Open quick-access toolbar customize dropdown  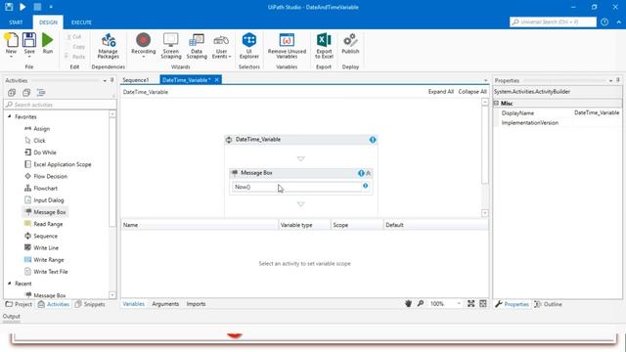click(x=51, y=7)
